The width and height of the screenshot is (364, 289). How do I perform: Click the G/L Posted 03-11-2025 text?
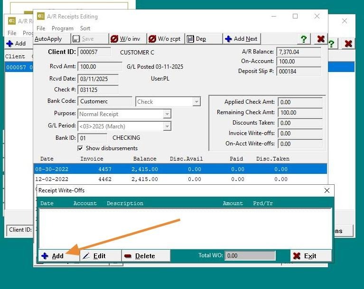coord(155,67)
